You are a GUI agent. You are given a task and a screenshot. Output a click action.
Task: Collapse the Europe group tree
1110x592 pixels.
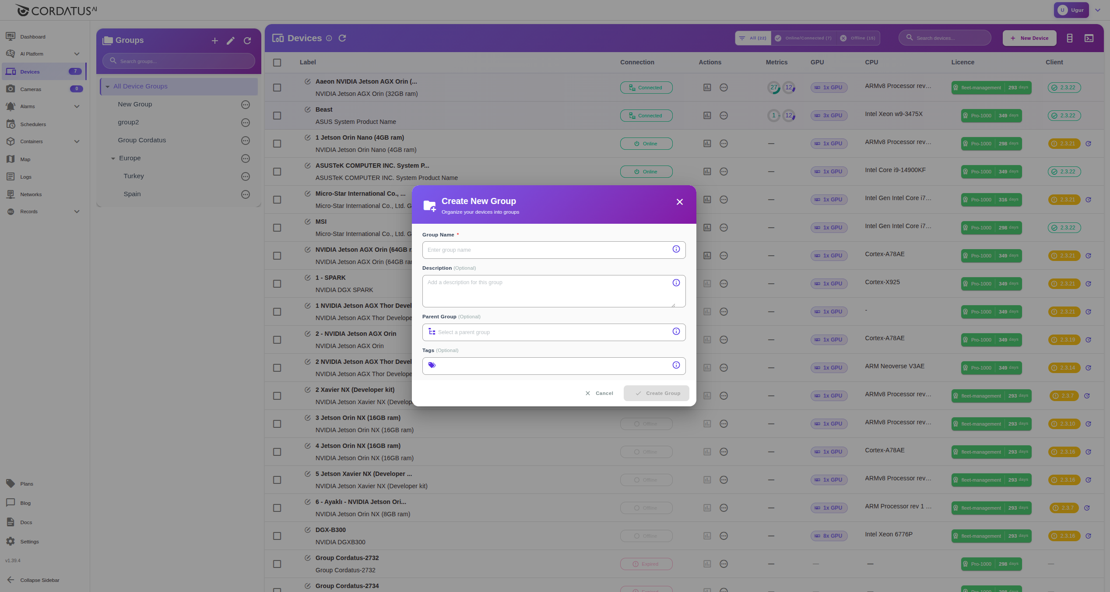point(113,159)
